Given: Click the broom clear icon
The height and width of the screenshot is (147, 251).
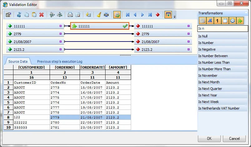Looking at the screenshot, I should pyautogui.click(x=99, y=15).
